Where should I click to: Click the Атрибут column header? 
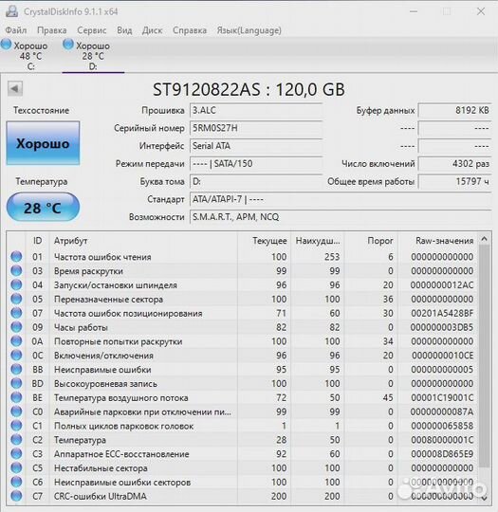click(x=143, y=241)
